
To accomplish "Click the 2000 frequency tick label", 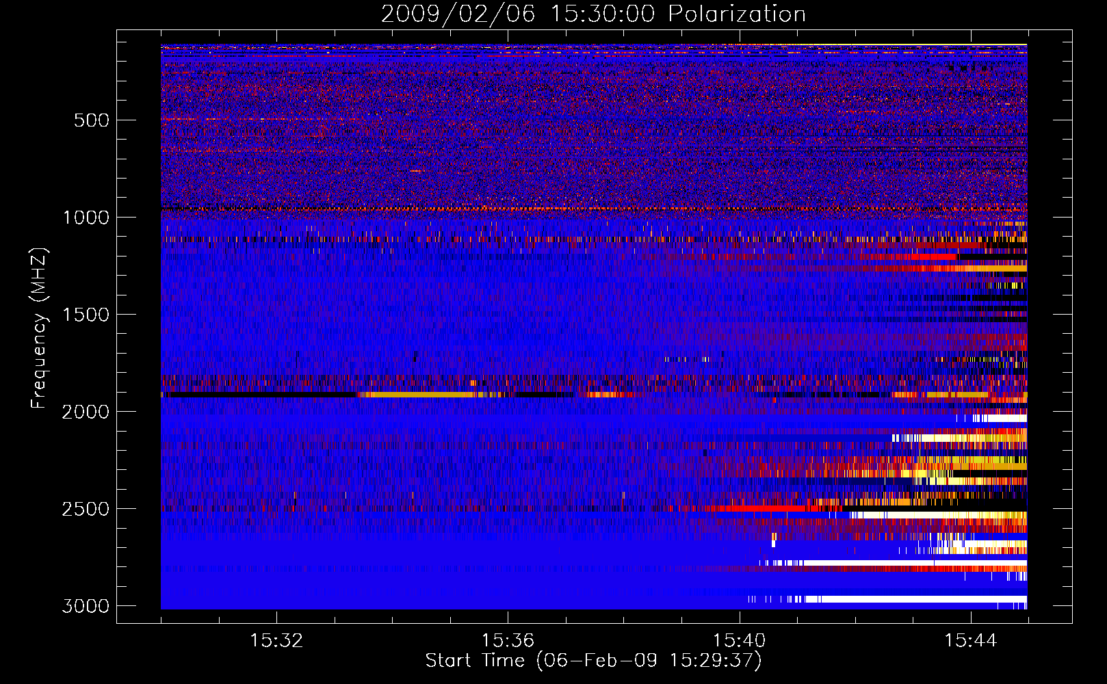I will 86,412.
